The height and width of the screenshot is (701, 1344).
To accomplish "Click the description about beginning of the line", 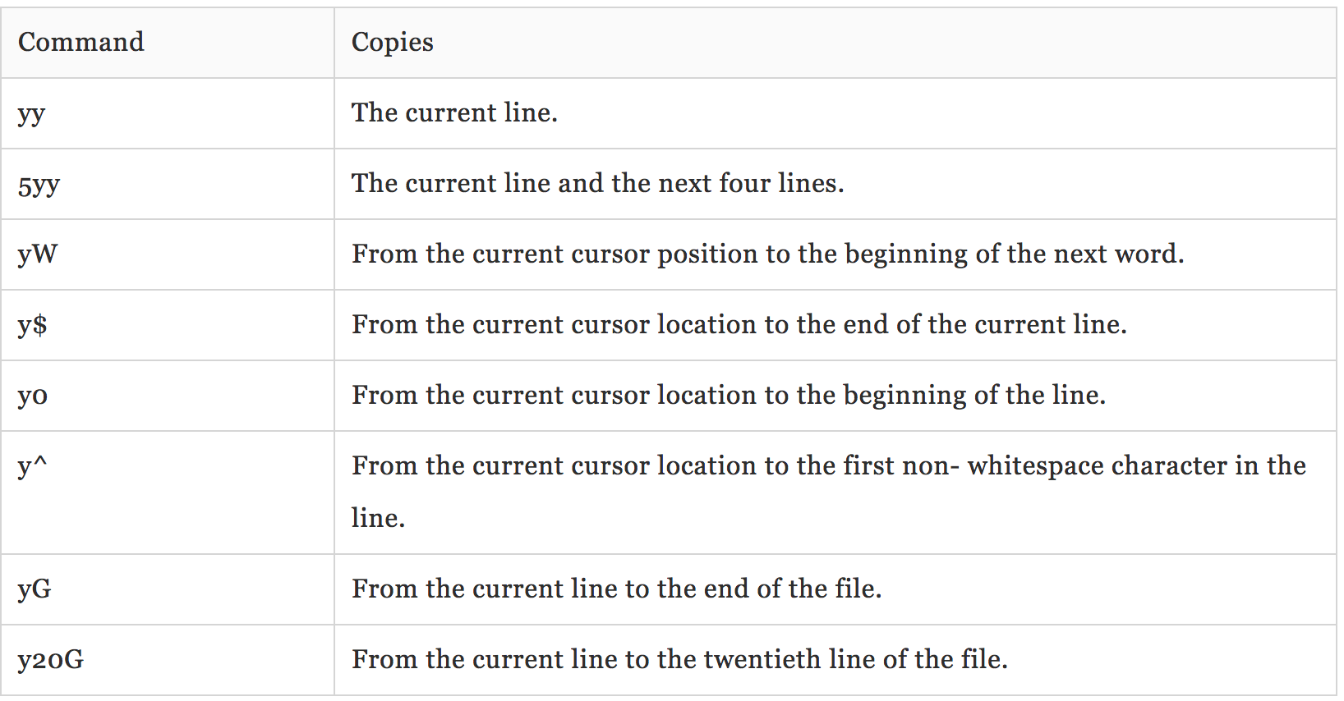I will [728, 395].
